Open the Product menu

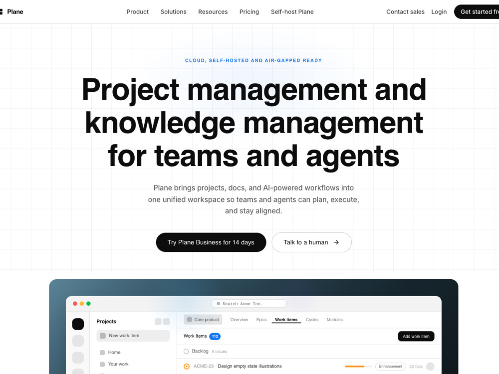point(138,12)
